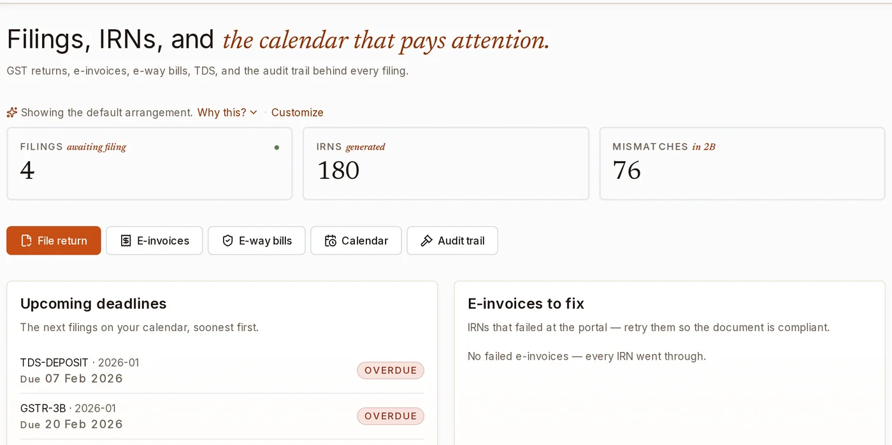Go to E-way bills
Screen dimensions: 892x445
[257, 241]
